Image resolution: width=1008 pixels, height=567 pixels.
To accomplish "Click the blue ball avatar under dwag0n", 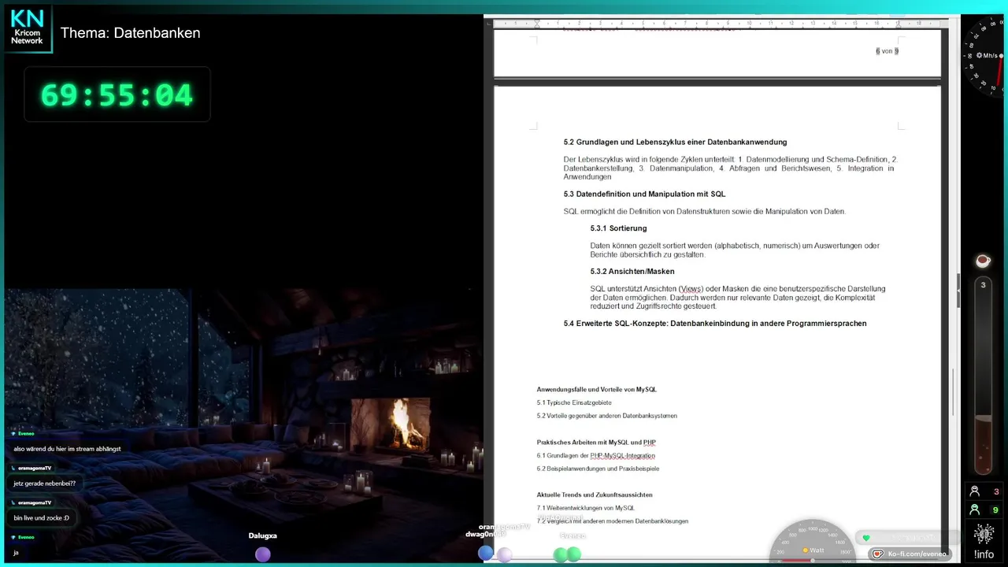I will [x=486, y=553].
